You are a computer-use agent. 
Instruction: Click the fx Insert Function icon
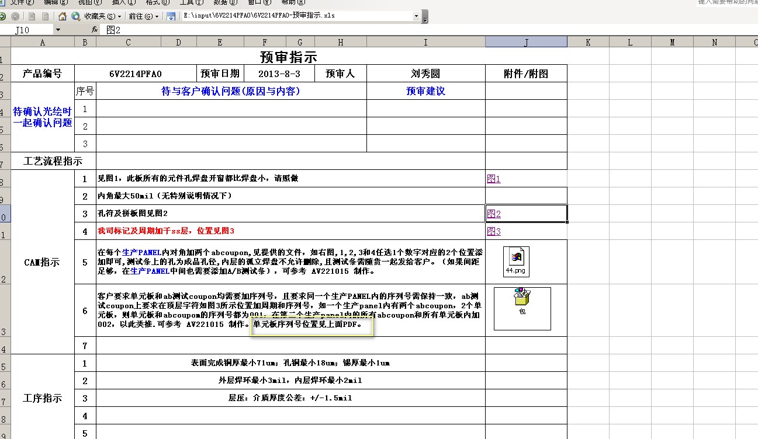(x=95, y=29)
